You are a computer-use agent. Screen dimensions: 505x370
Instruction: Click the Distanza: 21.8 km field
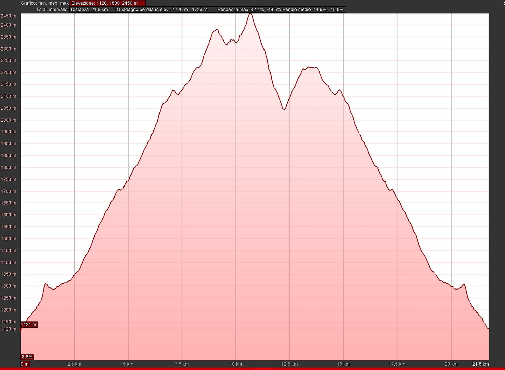point(92,10)
